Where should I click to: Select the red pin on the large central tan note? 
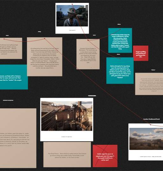(x=45, y=38)
